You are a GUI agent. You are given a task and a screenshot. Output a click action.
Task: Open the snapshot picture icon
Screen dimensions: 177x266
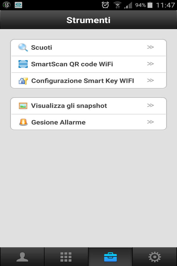point(24,106)
